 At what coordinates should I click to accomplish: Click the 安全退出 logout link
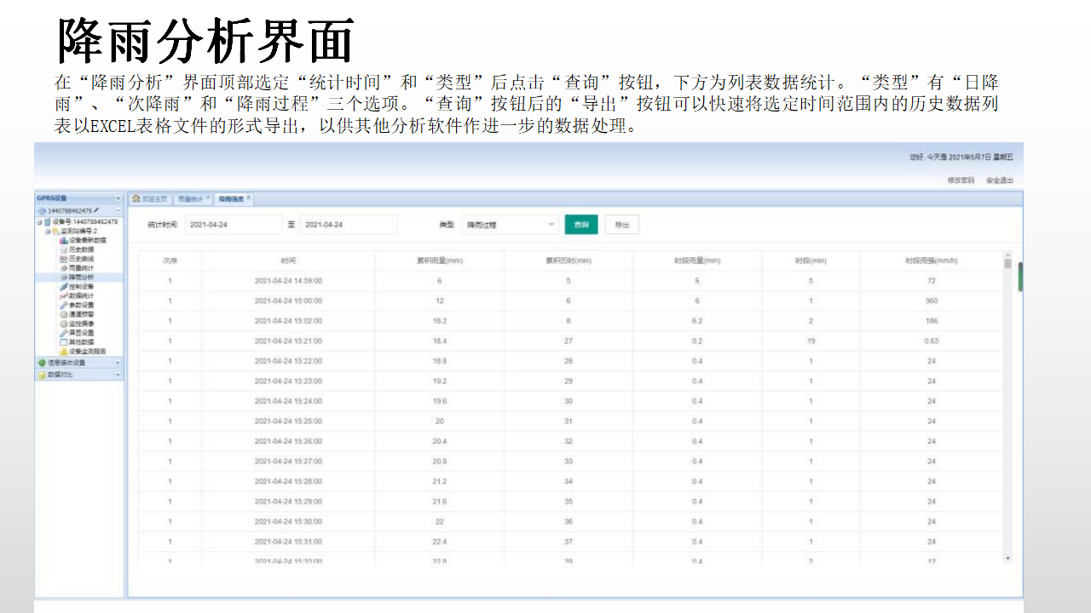click(999, 180)
